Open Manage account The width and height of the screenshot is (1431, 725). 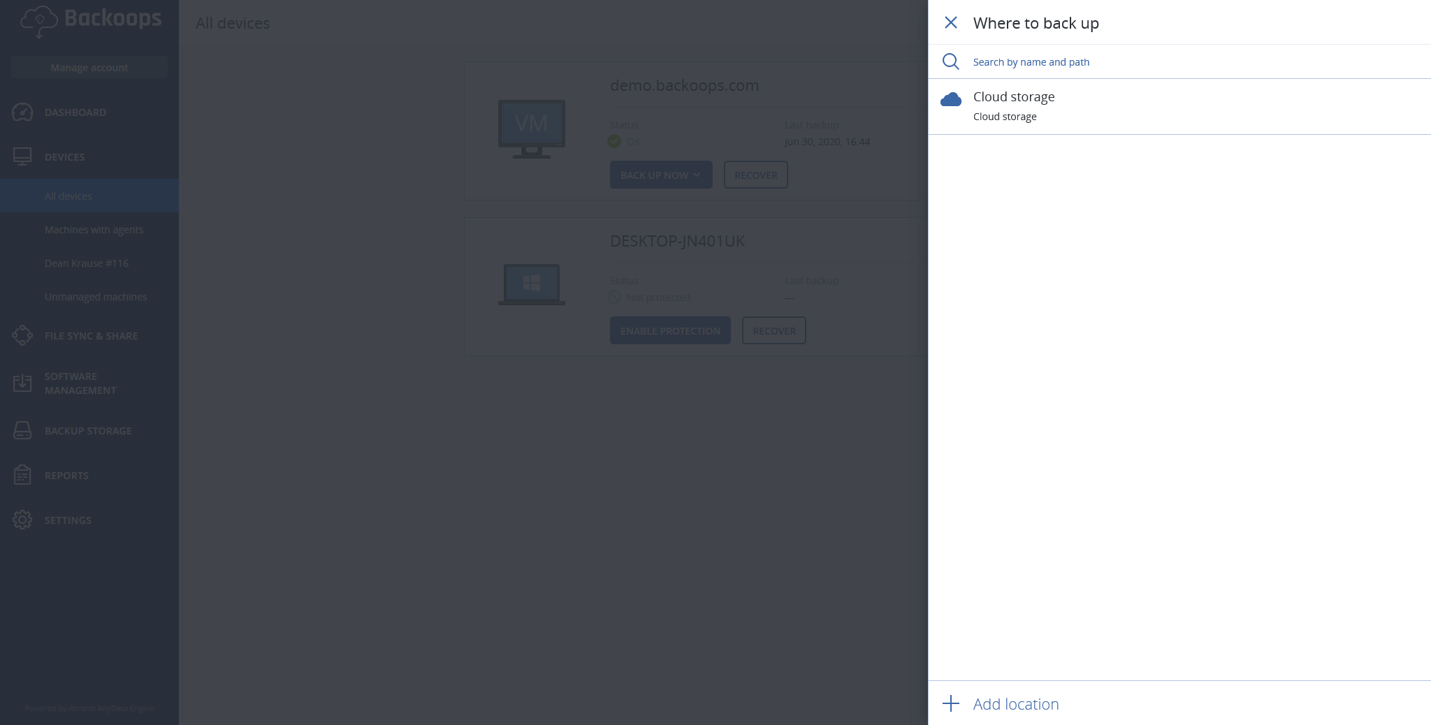coord(89,68)
